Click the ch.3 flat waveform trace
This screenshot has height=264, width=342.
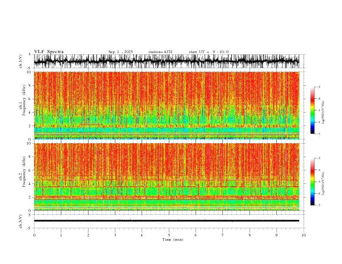tap(167, 221)
